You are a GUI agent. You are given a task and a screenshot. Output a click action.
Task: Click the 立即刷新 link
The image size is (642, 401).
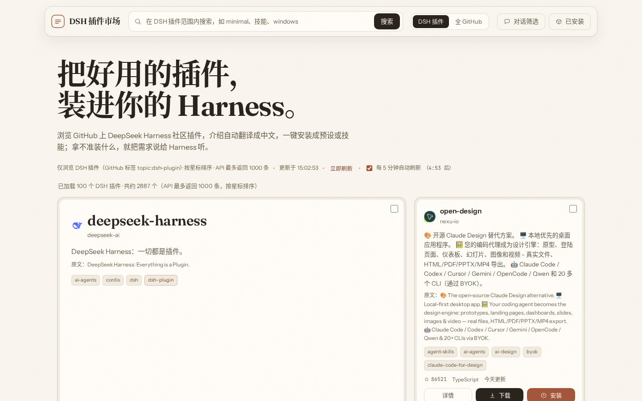[x=341, y=168]
